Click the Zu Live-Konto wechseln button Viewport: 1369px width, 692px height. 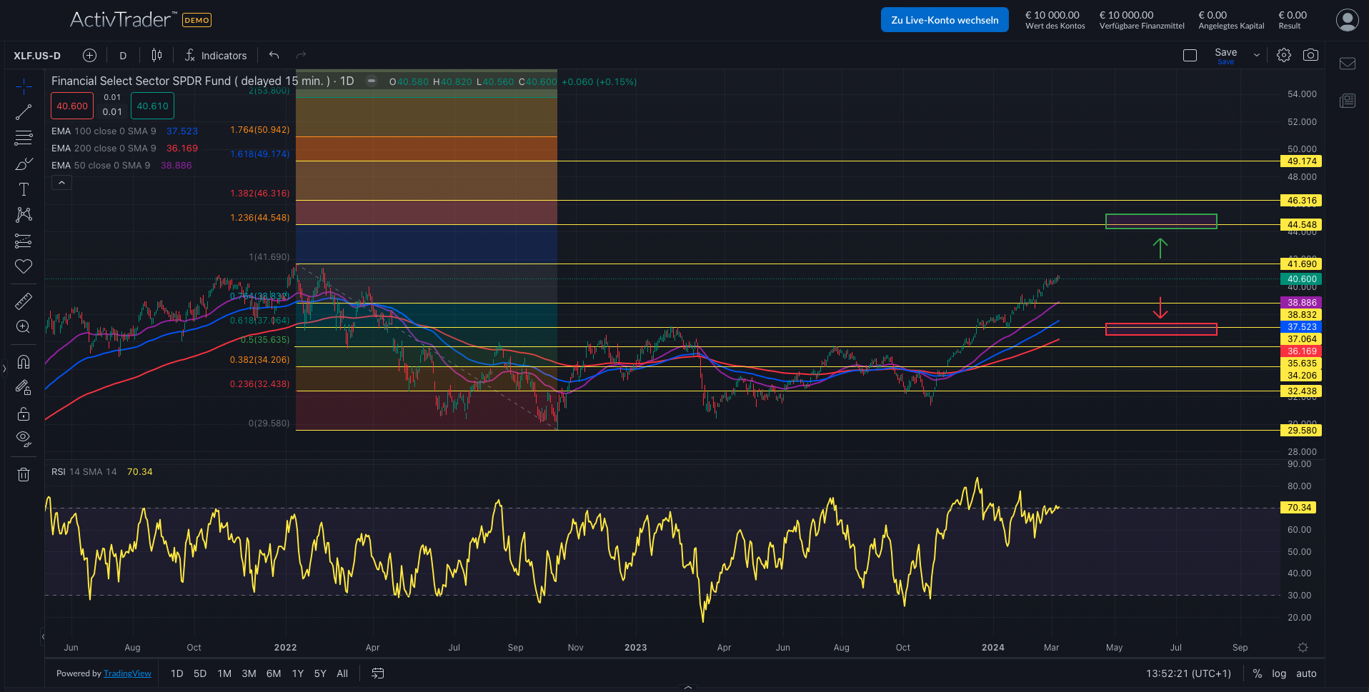(944, 19)
